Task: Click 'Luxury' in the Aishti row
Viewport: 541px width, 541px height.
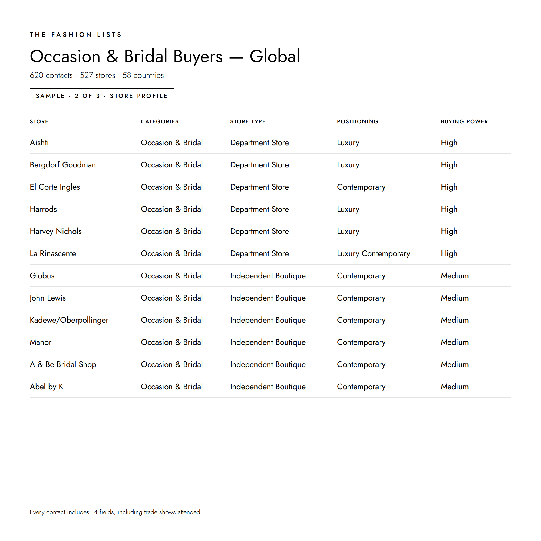Action: (x=348, y=143)
